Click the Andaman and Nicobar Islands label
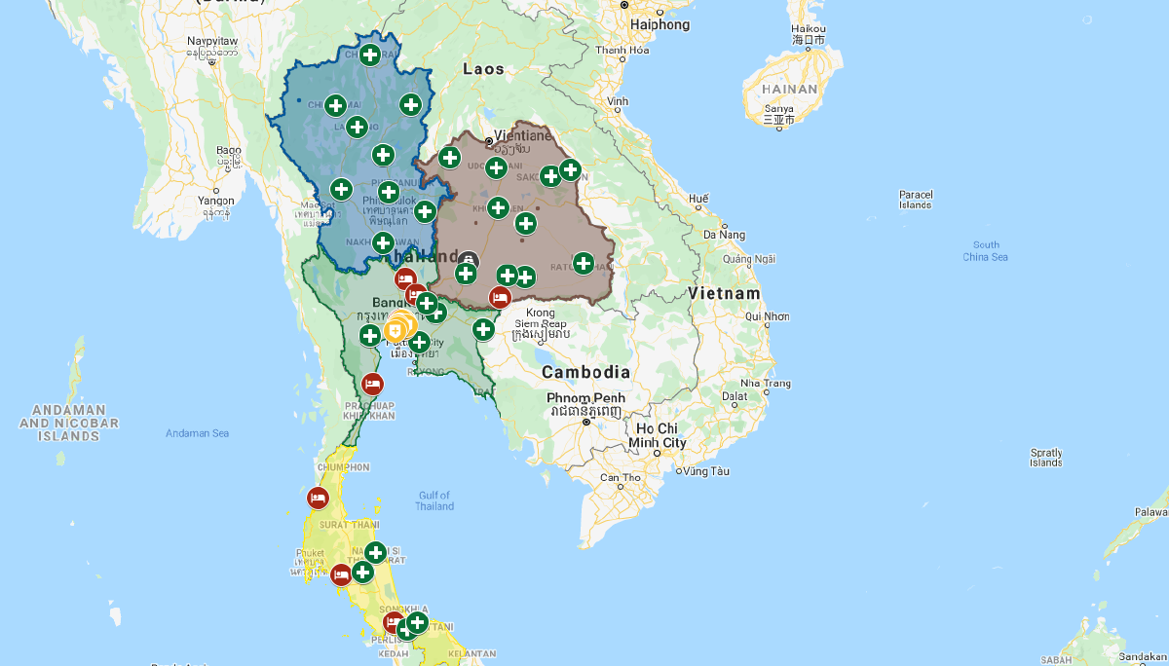Image resolution: width=1169 pixels, height=666 pixels. [69, 424]
